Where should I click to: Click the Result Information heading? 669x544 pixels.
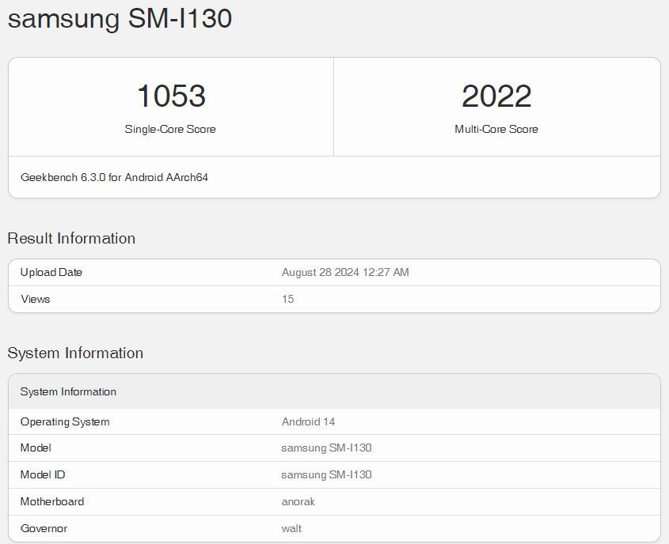click(x=71, y=238)
